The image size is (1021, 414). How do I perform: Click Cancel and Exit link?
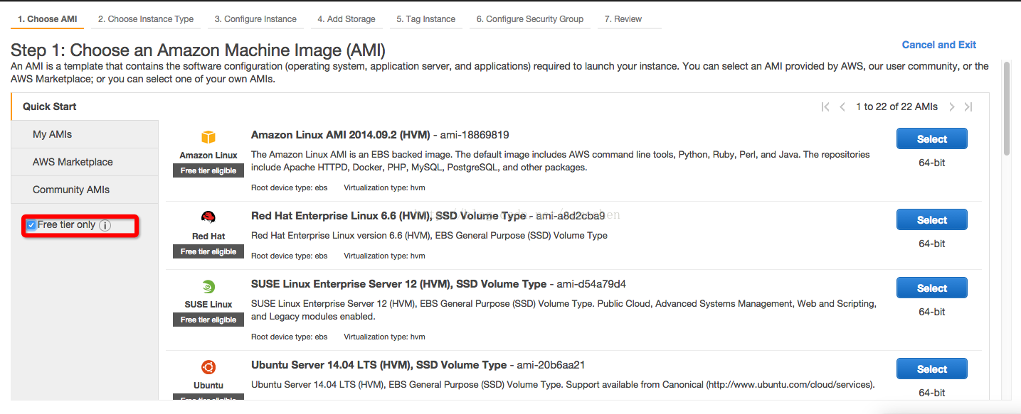click(x=939, y=45)
